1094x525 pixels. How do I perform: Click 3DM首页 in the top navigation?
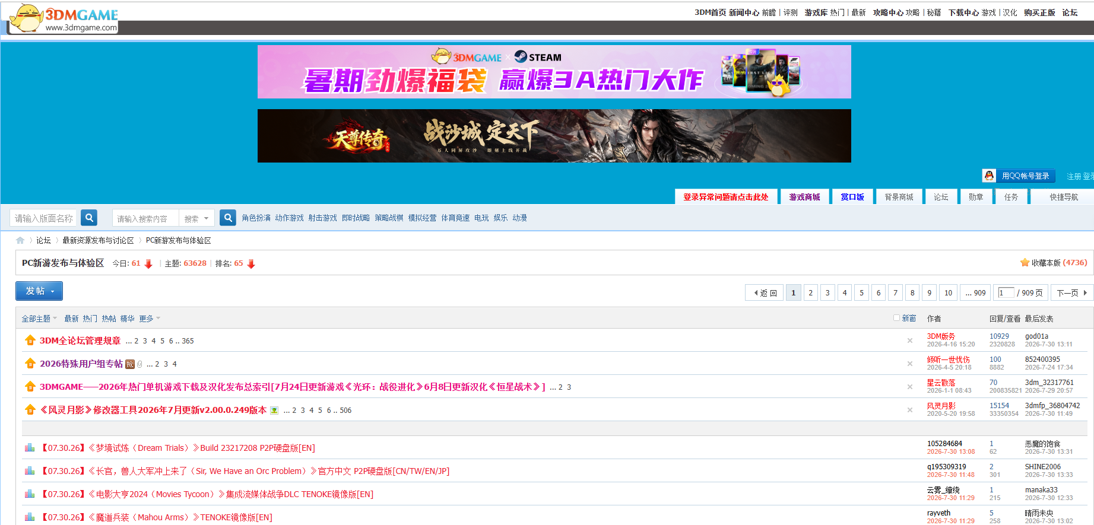(710, 12)
